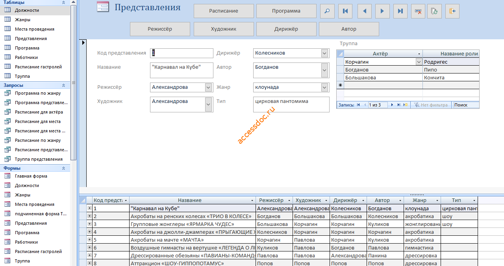Screen dimensions: 504x266
Task: Collapse the Запросы group
Action: (x=63, y=85)
